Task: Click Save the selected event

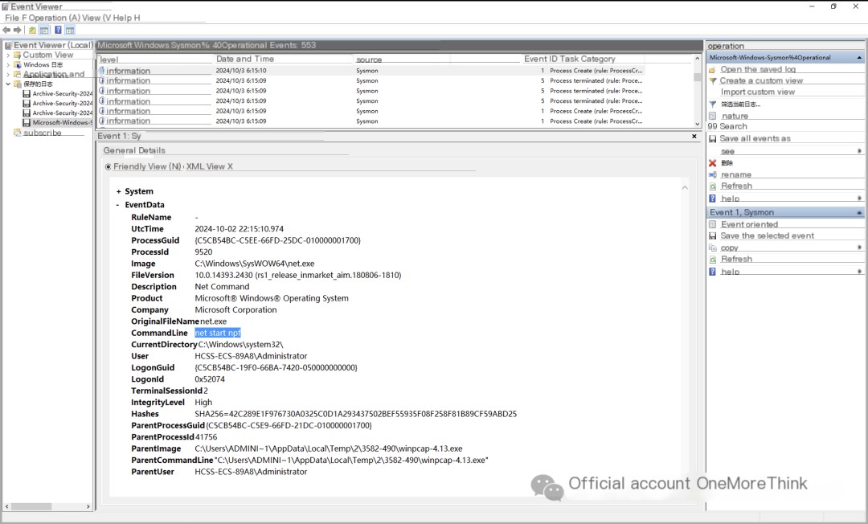Action: point(767,236)
